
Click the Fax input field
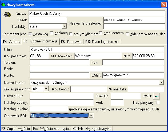pyautogui.click(x=133, y=62)
